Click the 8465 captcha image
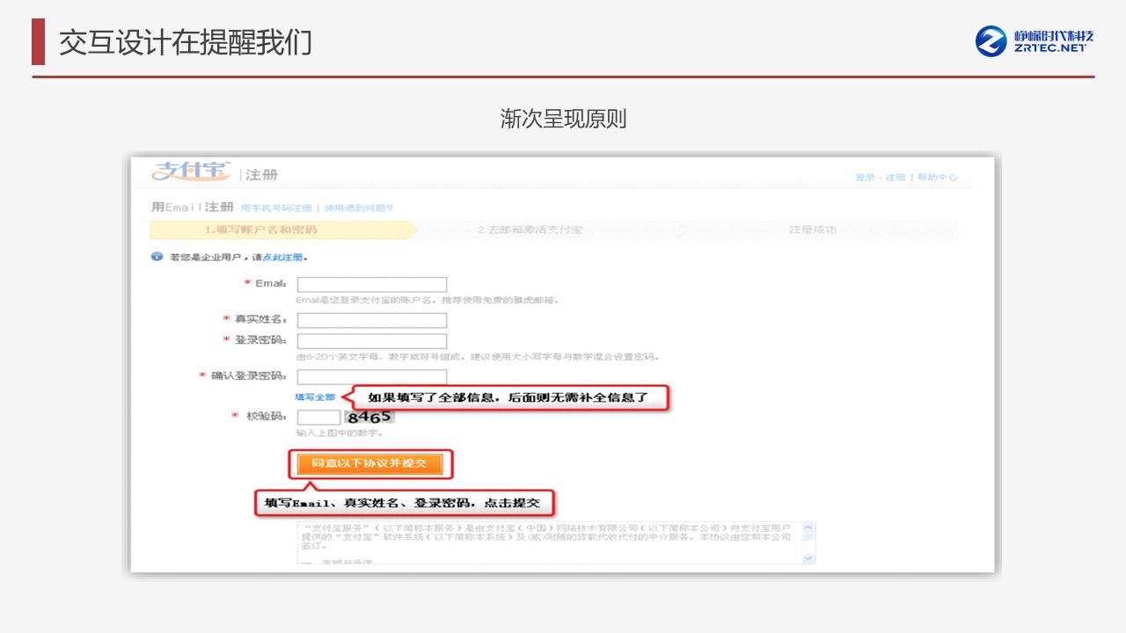 click(369, 417)
